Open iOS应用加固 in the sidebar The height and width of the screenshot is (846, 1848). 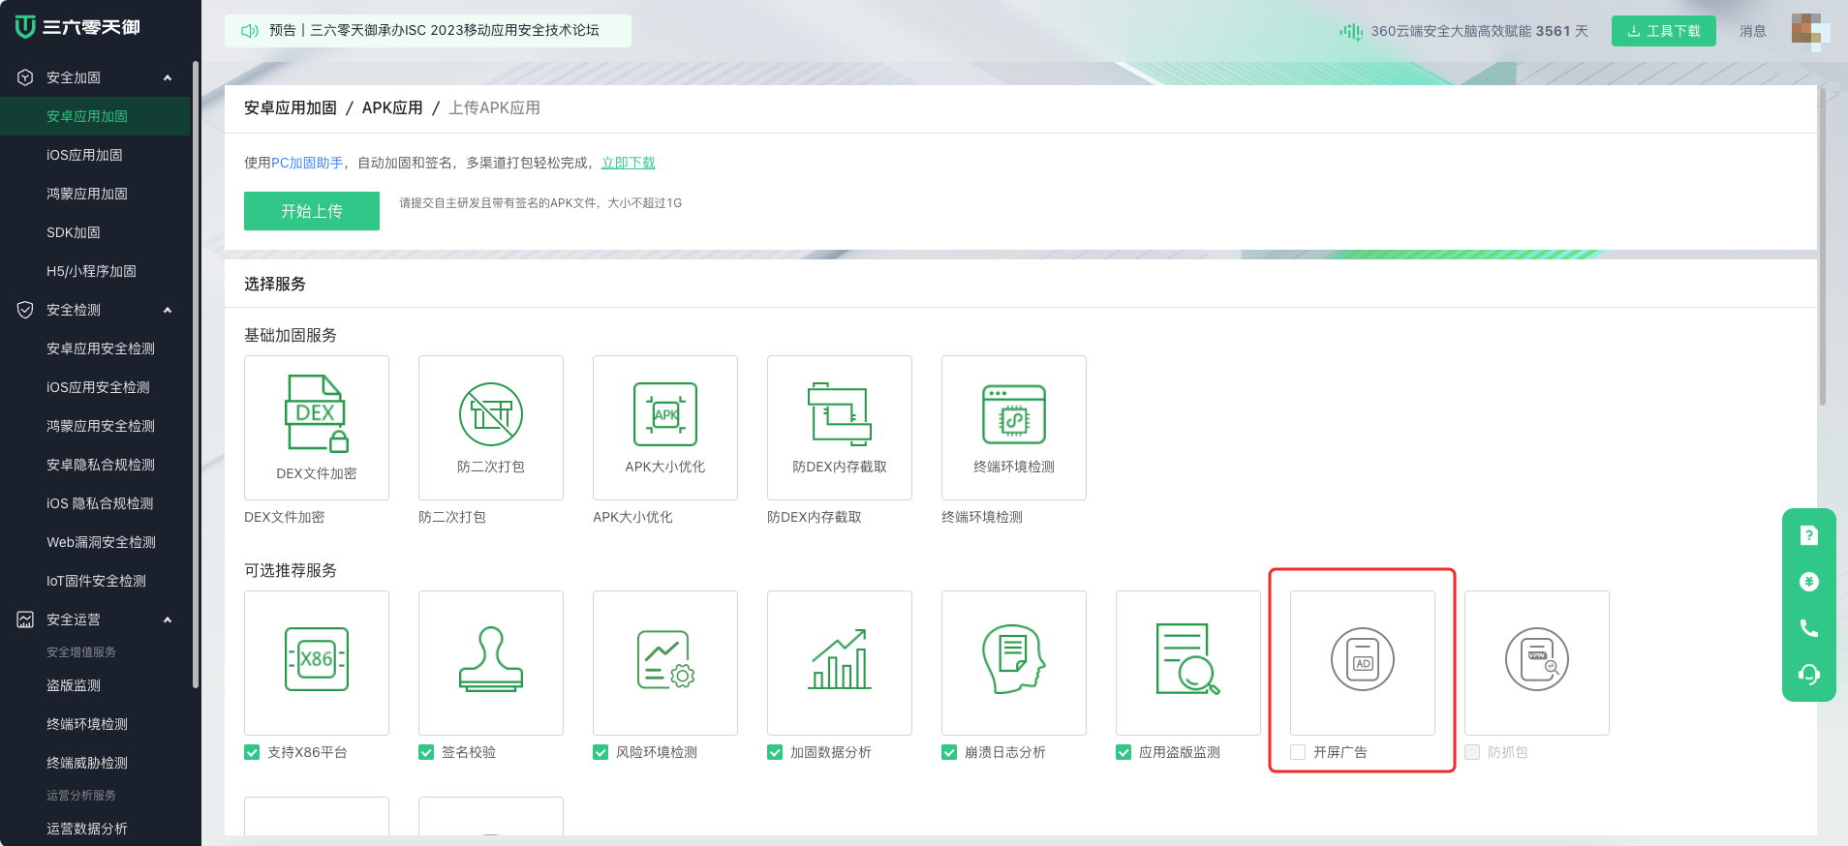pyautogui.click(x=84, y=155)
